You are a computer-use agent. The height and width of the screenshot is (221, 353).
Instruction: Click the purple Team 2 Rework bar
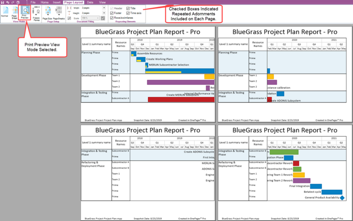tap(302, 180)
